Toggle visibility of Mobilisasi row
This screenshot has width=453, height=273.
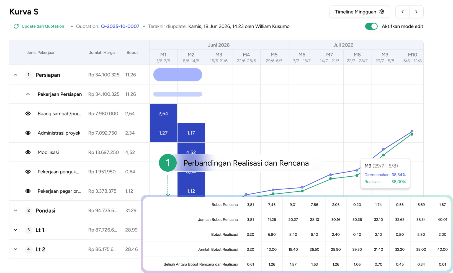click(x=28, y=152)
